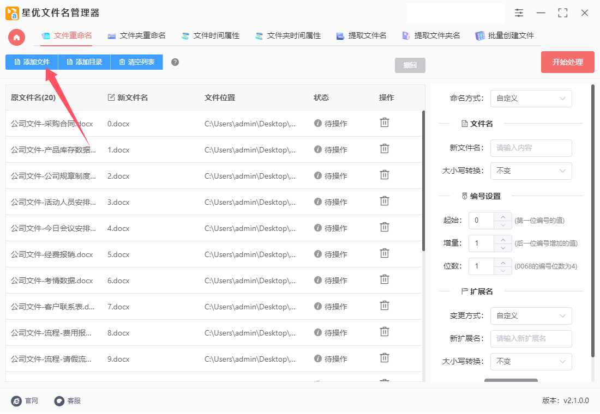Image resolution: width=600 pixels, height=414 pixels.
Task: Open 官网 website link in footer
Action: (x=25, y=400)
